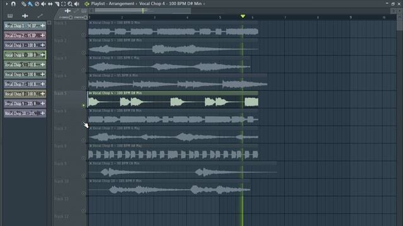Select the Paint brush tool
The height and width of the screenshot is (226, 403).
tap(30, 4)
